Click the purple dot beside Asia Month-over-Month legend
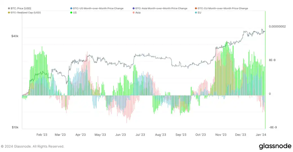The image size is (293, 152). 133,8
